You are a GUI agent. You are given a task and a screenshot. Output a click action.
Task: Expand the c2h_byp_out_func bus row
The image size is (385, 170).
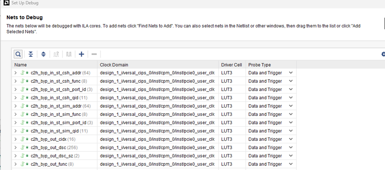point(15,164)
